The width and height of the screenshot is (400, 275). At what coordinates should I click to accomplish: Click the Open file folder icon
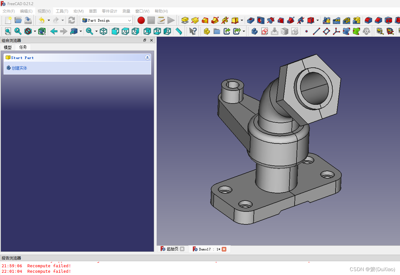pyautogui.click(x=18, y=20)
